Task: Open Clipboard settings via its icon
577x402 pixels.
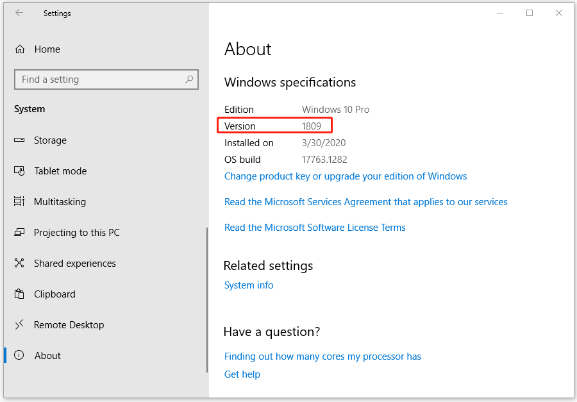Action: coord(21,294)
